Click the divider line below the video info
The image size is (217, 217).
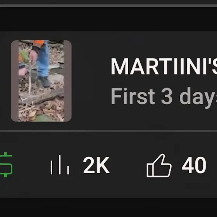[x=108, y=131]
